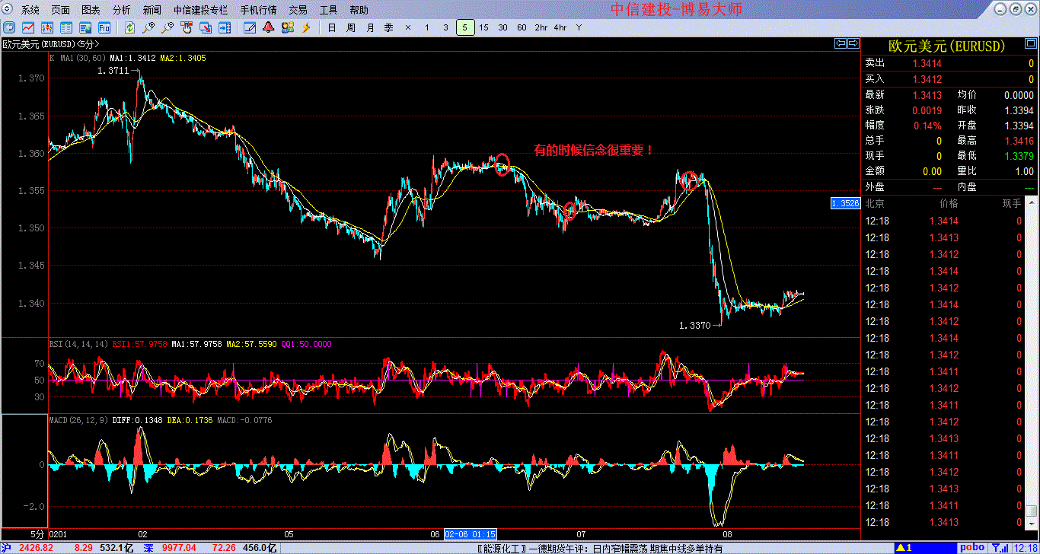Click the green refresh icon
Viewport: 1040px width, 554px height.
coord(130,27)
